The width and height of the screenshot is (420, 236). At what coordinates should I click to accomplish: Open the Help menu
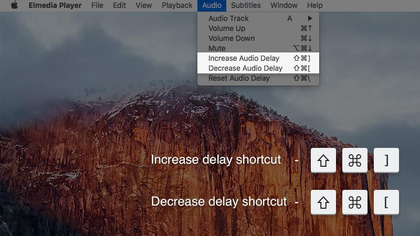[x=314, y=5]
